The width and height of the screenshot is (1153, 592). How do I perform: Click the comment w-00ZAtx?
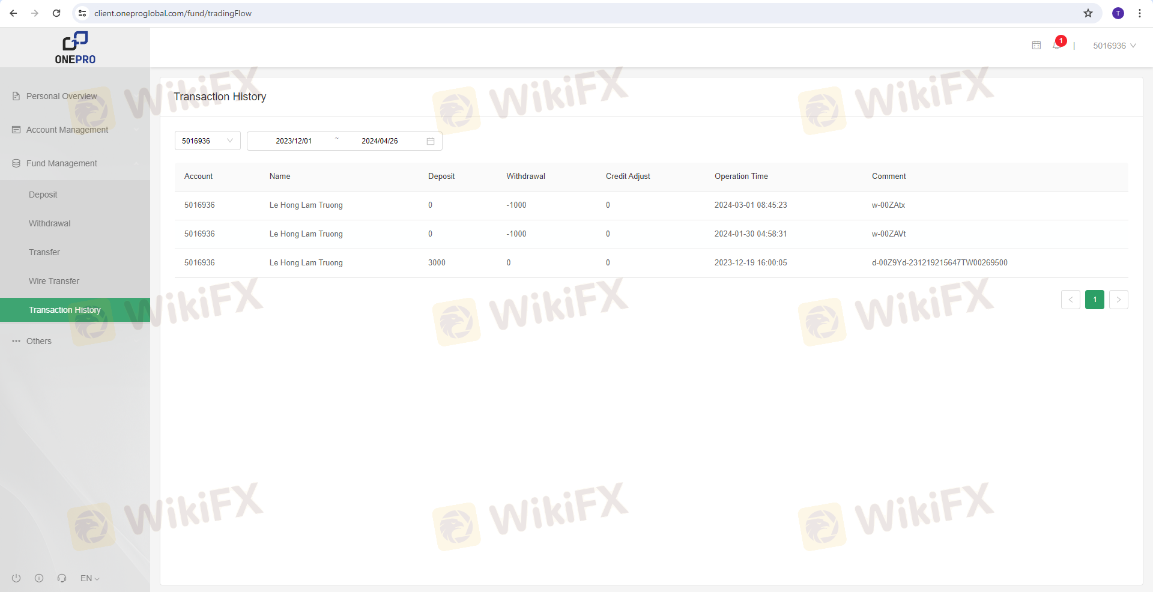[889, 205]
